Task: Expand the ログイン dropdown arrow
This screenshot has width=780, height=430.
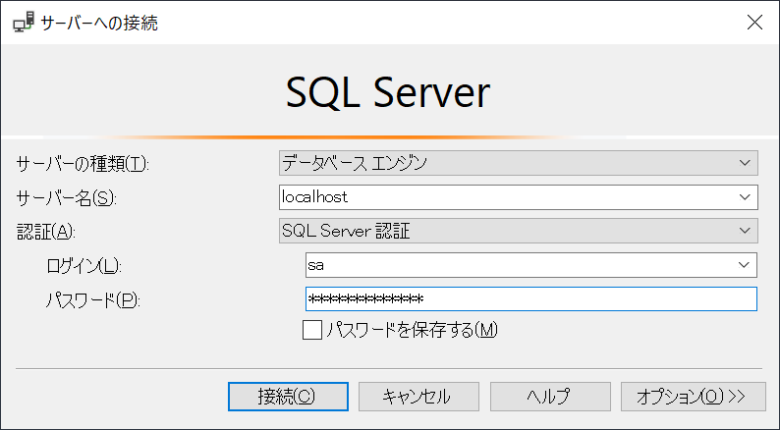Action: tap(746, 265)
